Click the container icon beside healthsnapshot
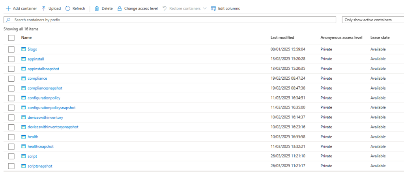 [x=24, y=147]
